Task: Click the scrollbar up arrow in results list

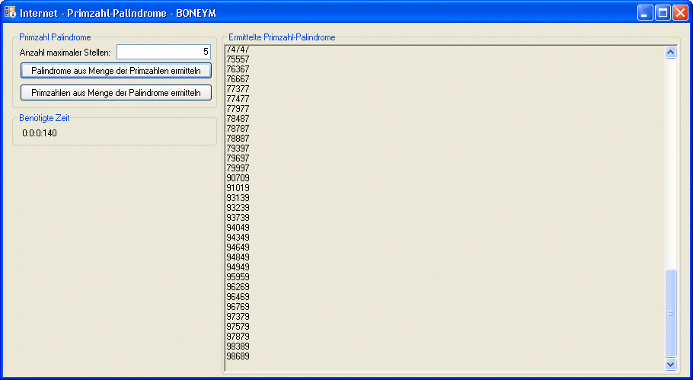Action: [671, 53]
